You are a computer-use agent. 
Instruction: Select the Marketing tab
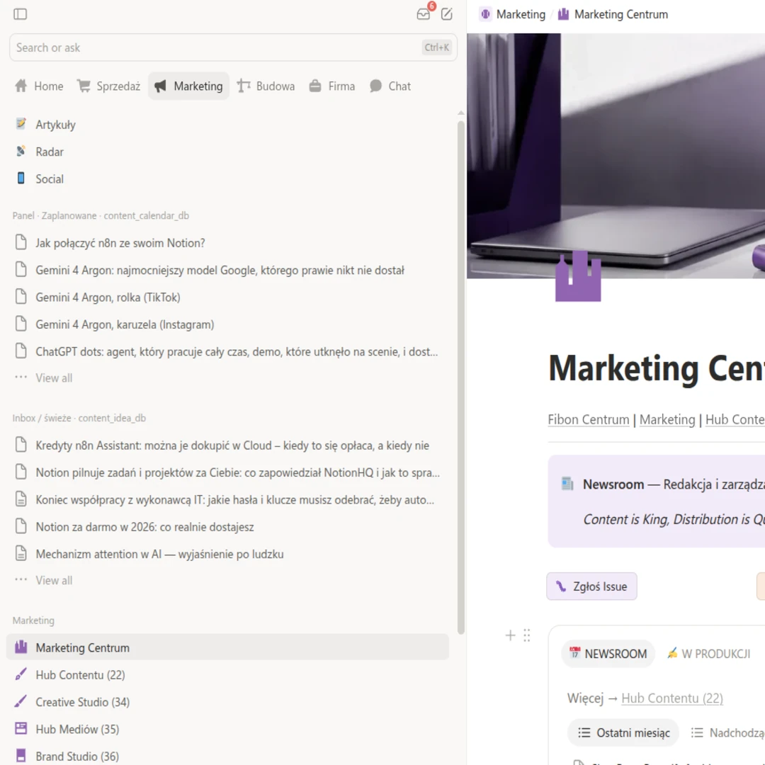pos(188,86)
